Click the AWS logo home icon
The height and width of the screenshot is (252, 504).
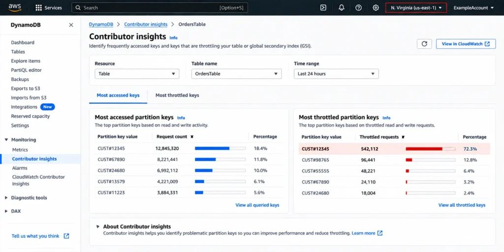pyautogui.click(x=14, y=8)
